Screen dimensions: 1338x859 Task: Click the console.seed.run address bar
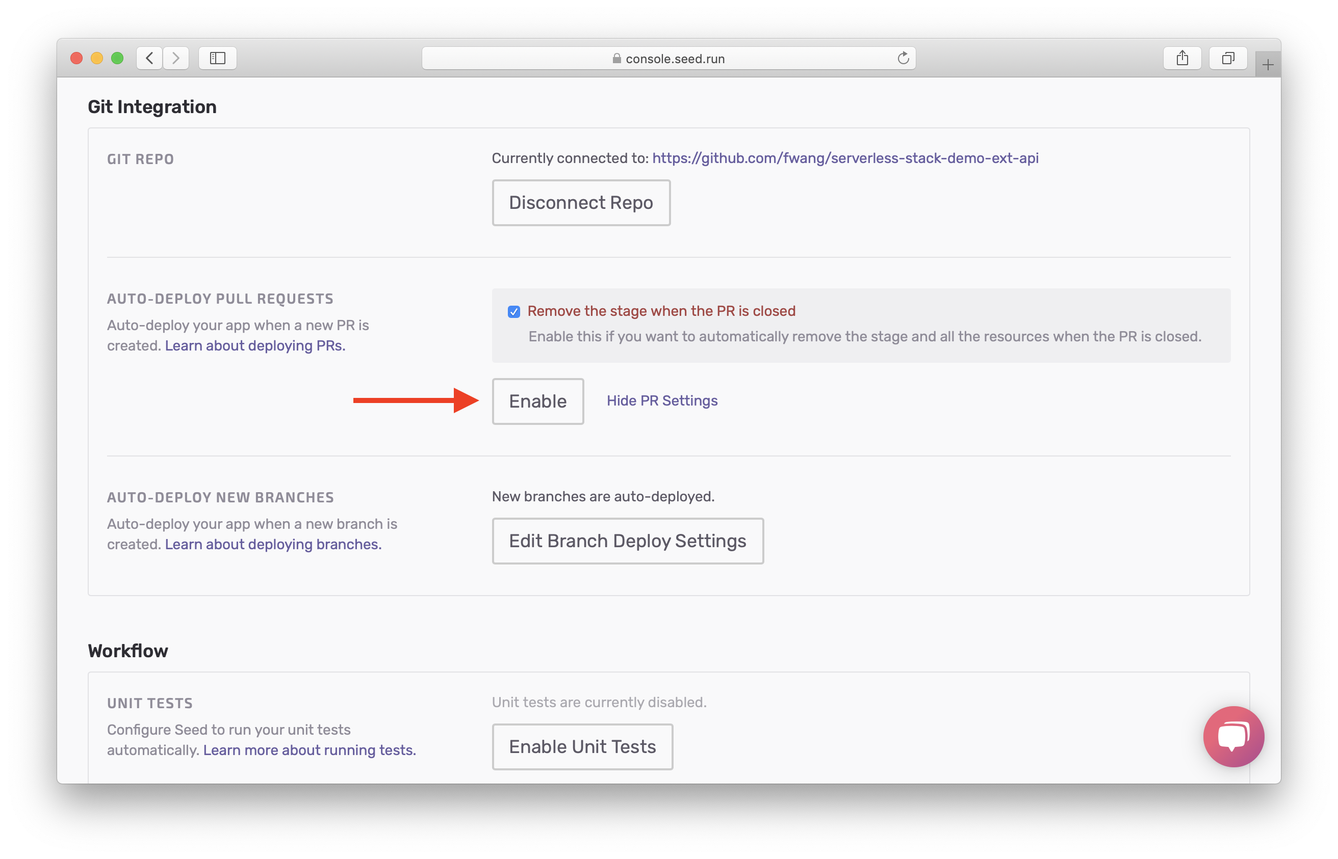[x=668, y=58]
